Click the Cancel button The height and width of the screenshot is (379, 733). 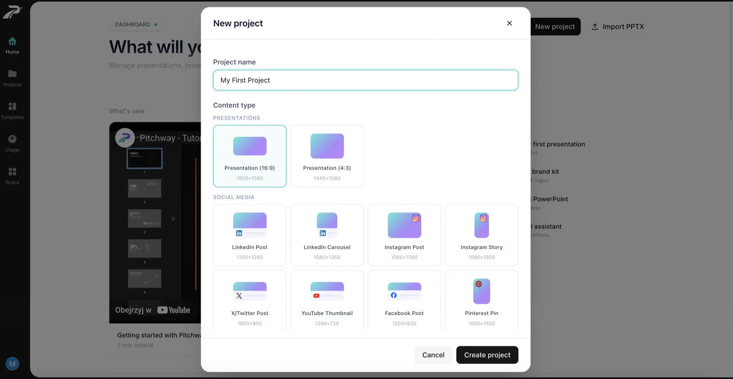point(433,355)
